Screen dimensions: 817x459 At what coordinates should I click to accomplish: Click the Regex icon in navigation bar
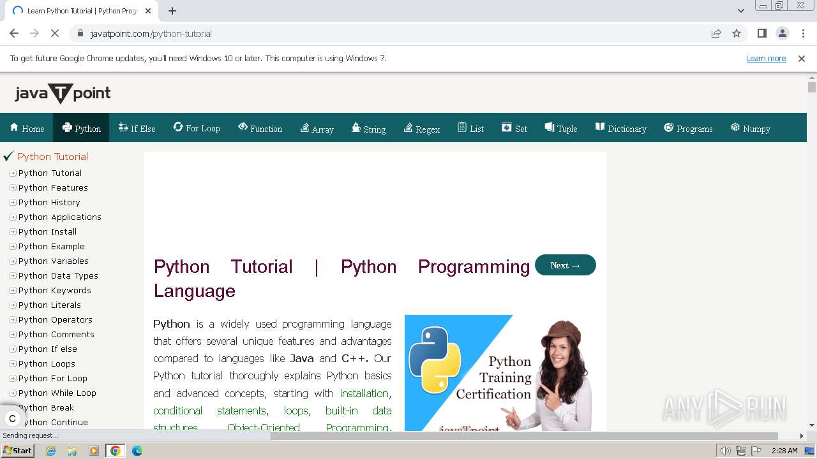408,127
